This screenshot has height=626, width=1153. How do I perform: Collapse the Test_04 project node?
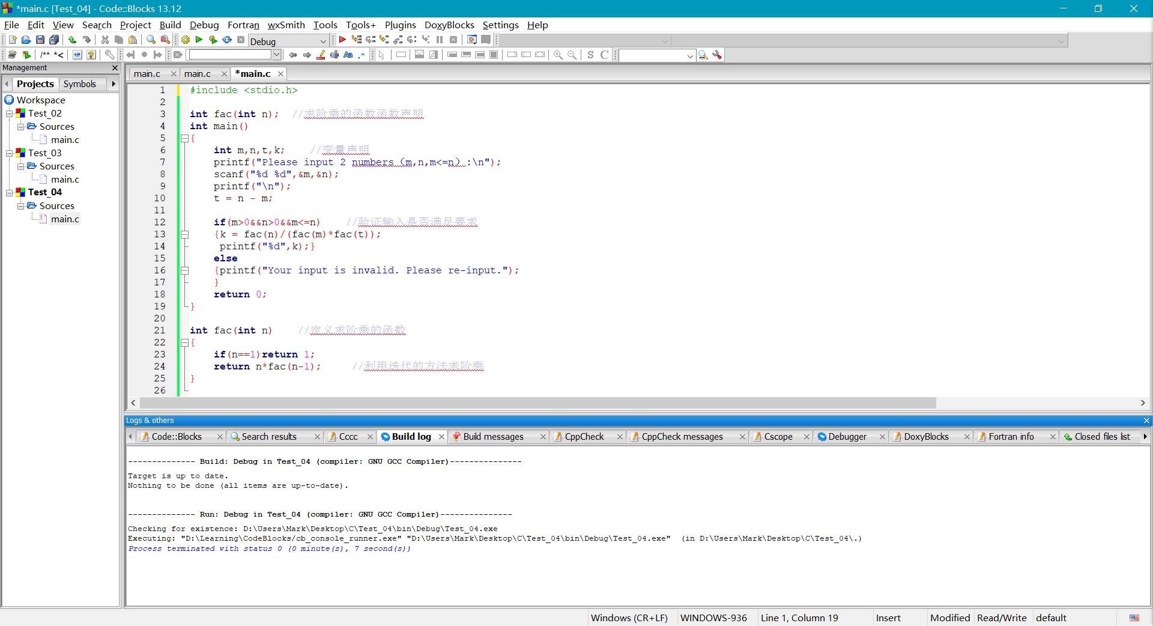pos(9,193)
